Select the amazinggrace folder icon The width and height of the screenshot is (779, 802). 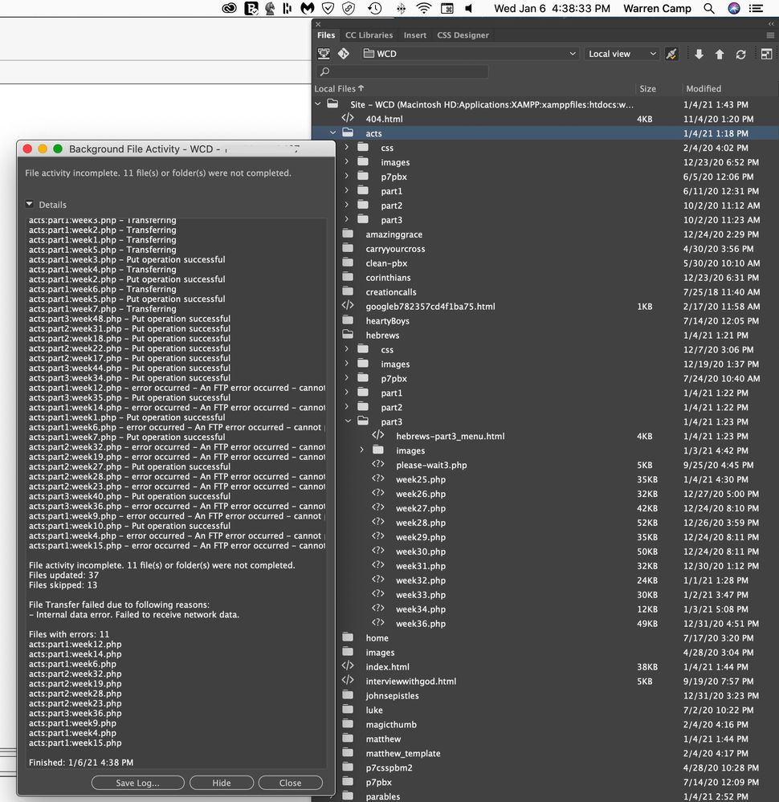click(348, 234)
